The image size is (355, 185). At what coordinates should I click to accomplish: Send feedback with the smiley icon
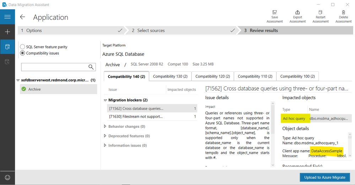[7, 178]
